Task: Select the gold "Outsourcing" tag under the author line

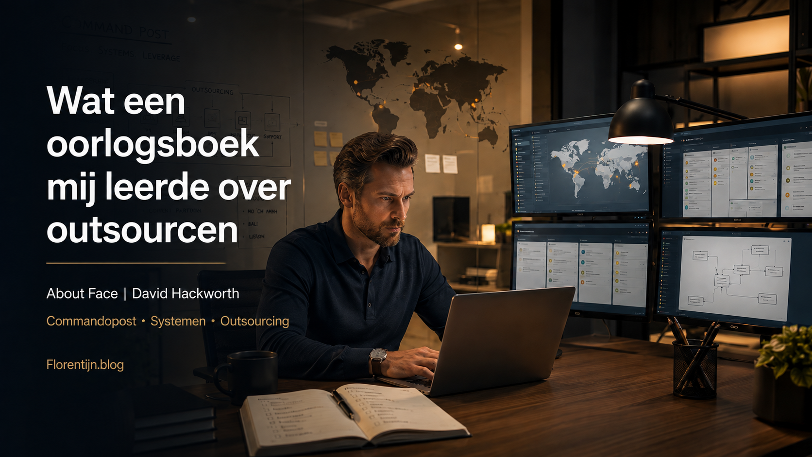Action: 254,321
